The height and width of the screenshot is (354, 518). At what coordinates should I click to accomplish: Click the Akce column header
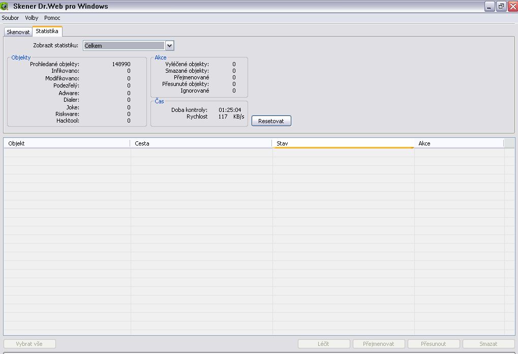pos(459,143)
